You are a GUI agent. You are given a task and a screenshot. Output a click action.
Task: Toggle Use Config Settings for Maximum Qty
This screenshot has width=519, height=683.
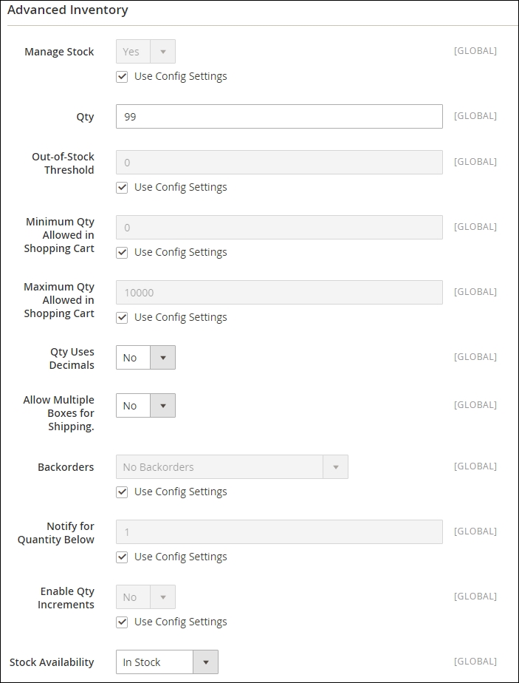click(123, 318)
